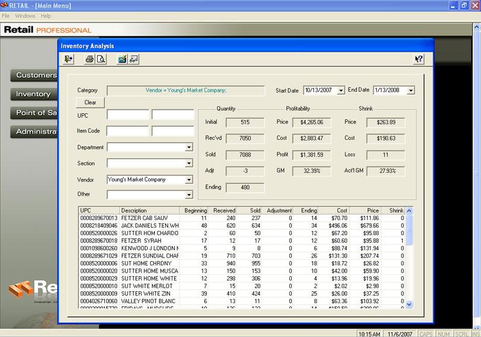Image resolution: width=481 pixels, height=337 pixels.
Task: Open Inventory from main menu
Action: coord(34,94)
